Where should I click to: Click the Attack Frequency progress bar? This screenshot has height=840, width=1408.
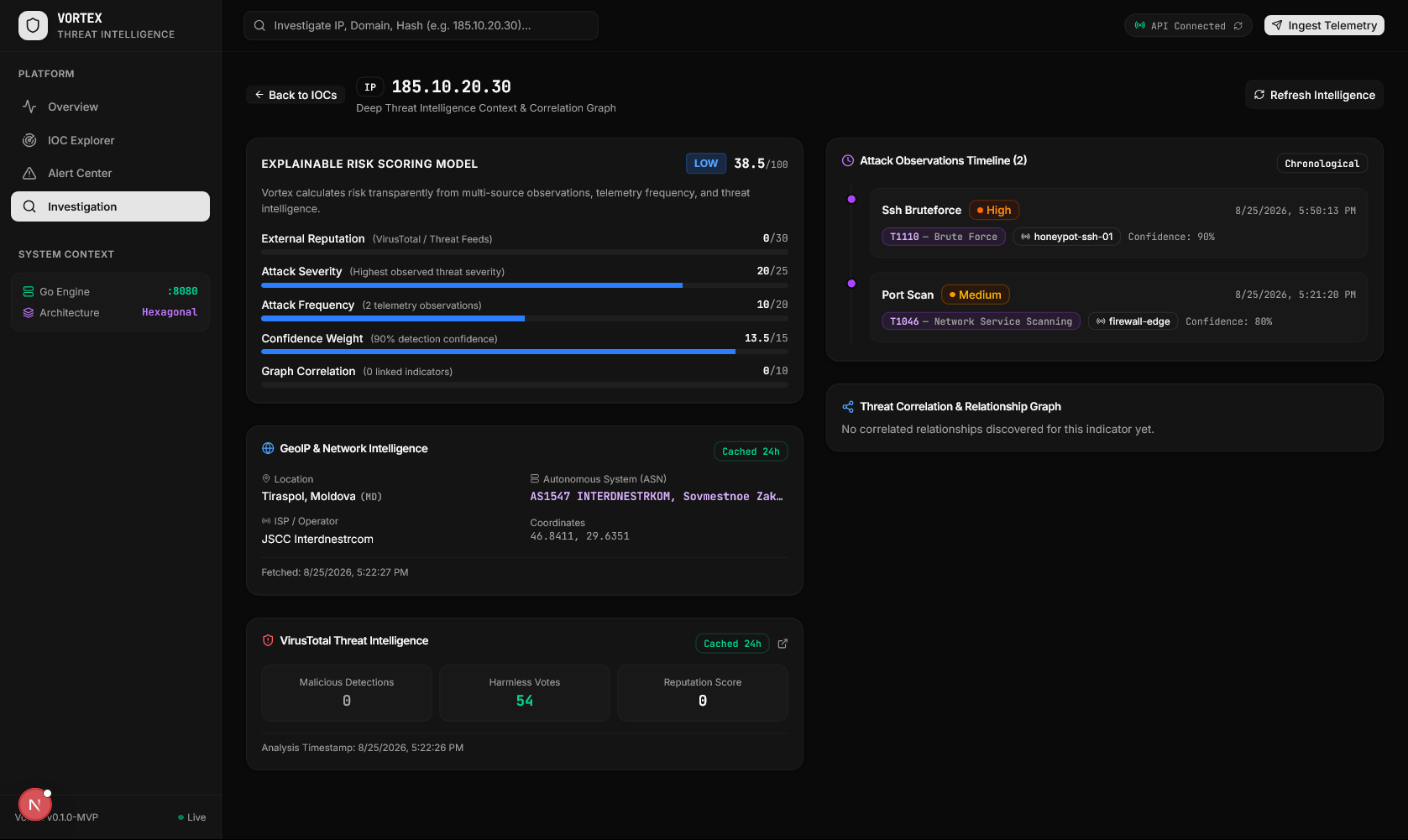pos(525,319)
